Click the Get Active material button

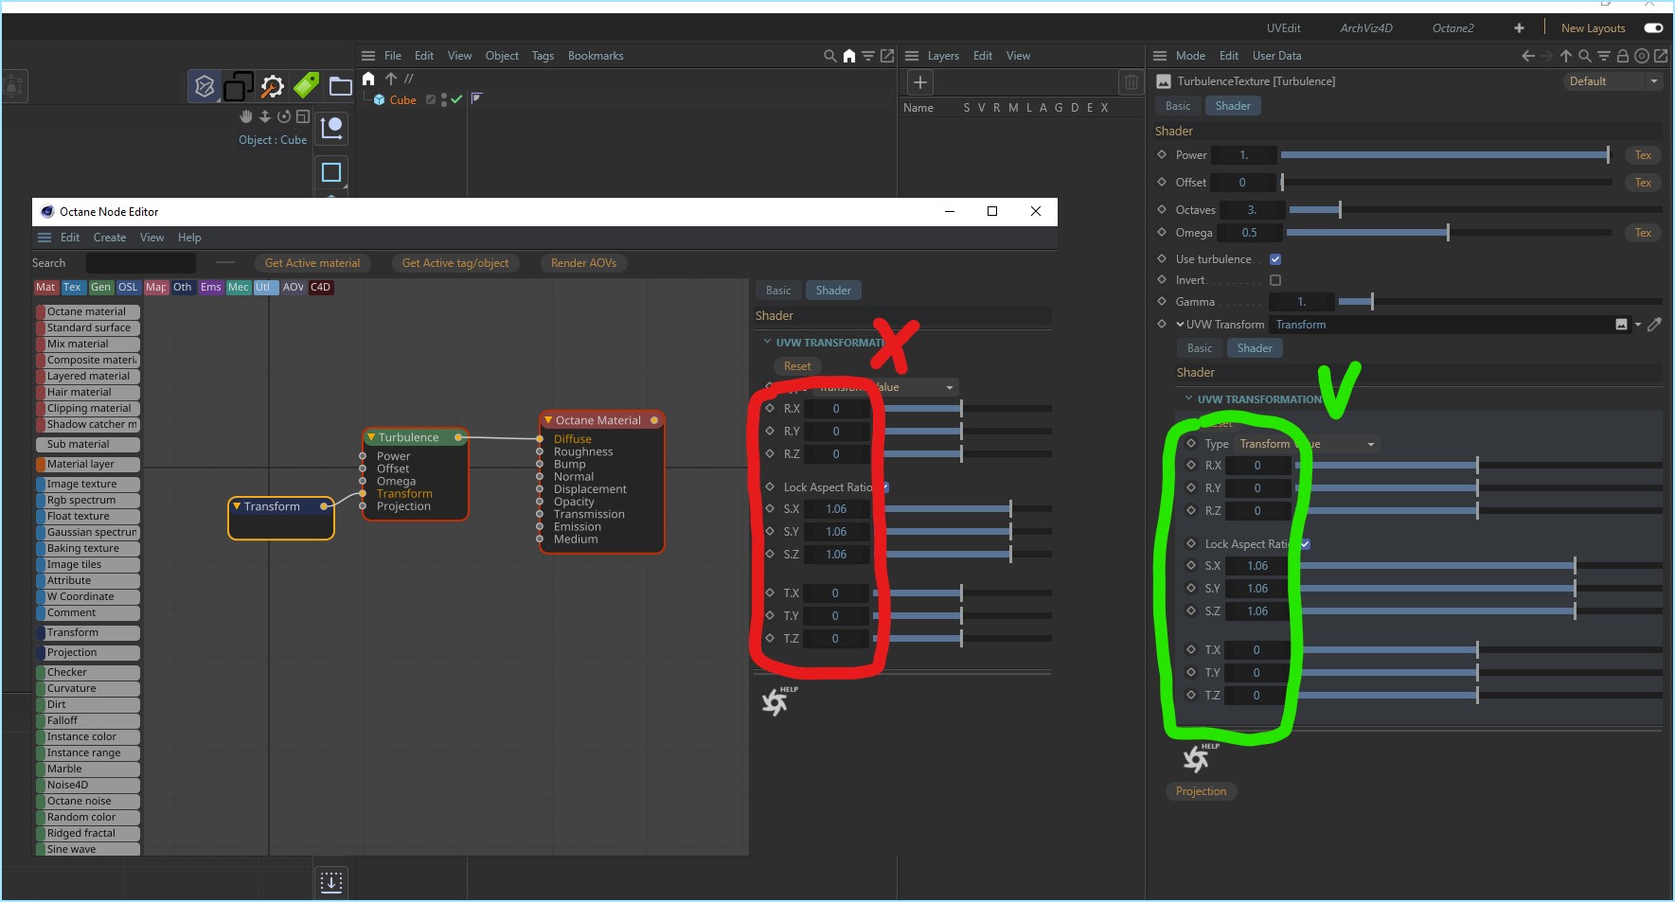point(312,263)
